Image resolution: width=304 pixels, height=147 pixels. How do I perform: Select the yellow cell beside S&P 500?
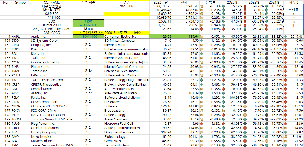pyautogui.click(x=127, y=14)
